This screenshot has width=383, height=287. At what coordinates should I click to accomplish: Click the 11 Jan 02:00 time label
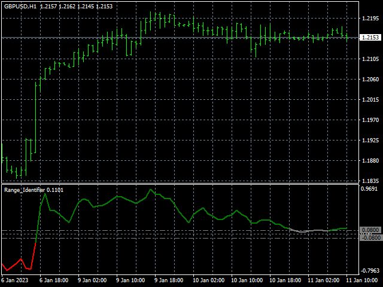point(324,280)
